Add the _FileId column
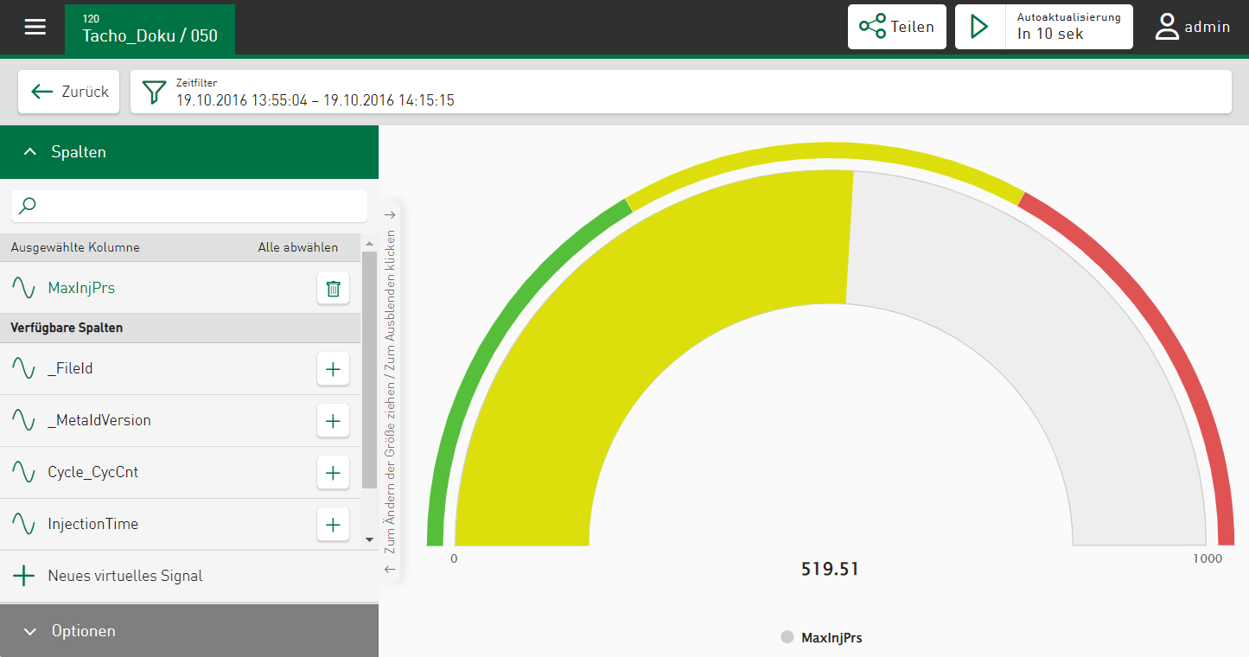1249x657 pixels. click(333, 368)
